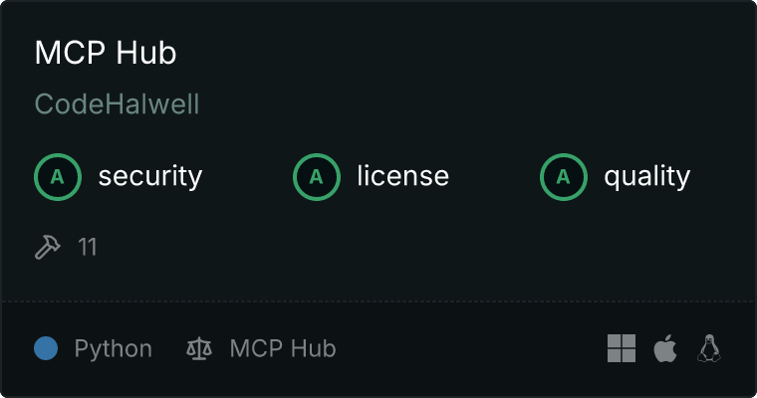757x398 pixels.
Task: Click the license scales icon
Action: click(199, 348)
